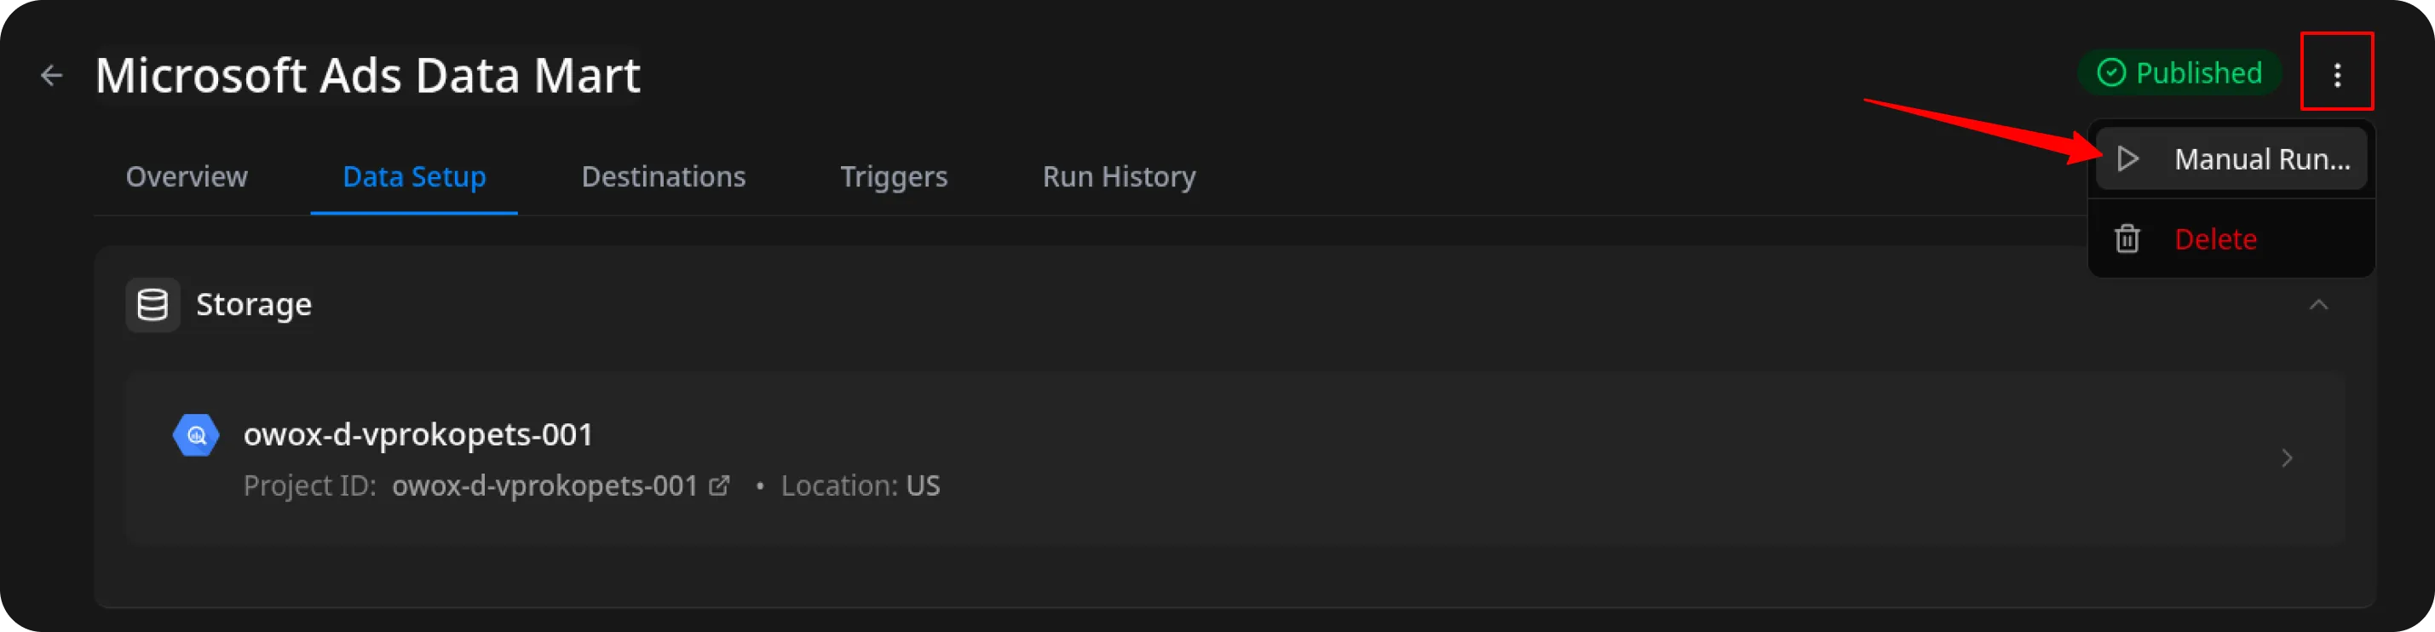Click the Location US label

tap(861, 485)
